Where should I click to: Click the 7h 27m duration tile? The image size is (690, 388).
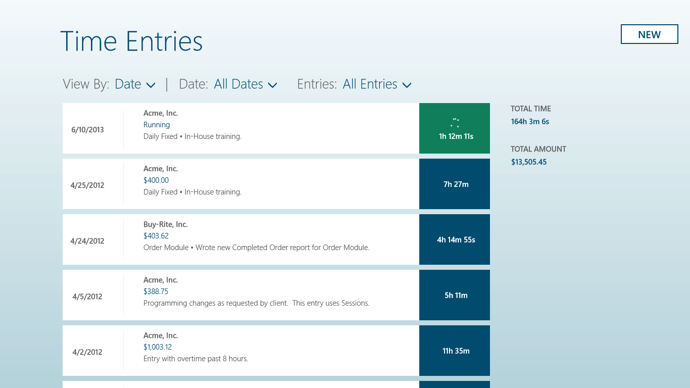tap(455, 184)
